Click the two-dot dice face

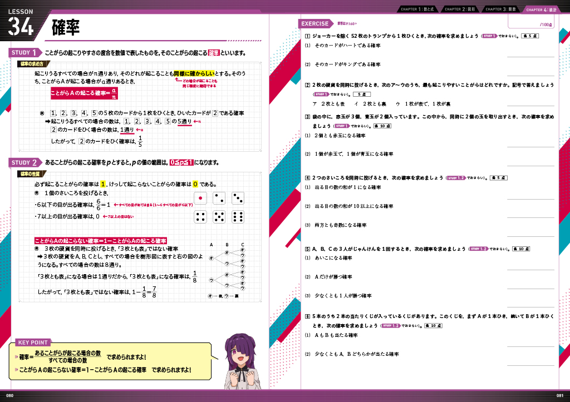[x=219, y=198]
